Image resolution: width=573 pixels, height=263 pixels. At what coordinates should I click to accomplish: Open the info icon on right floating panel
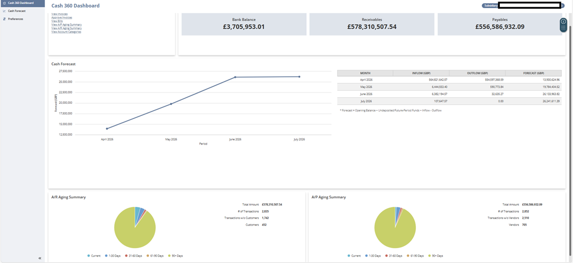[x=563, y=22]
